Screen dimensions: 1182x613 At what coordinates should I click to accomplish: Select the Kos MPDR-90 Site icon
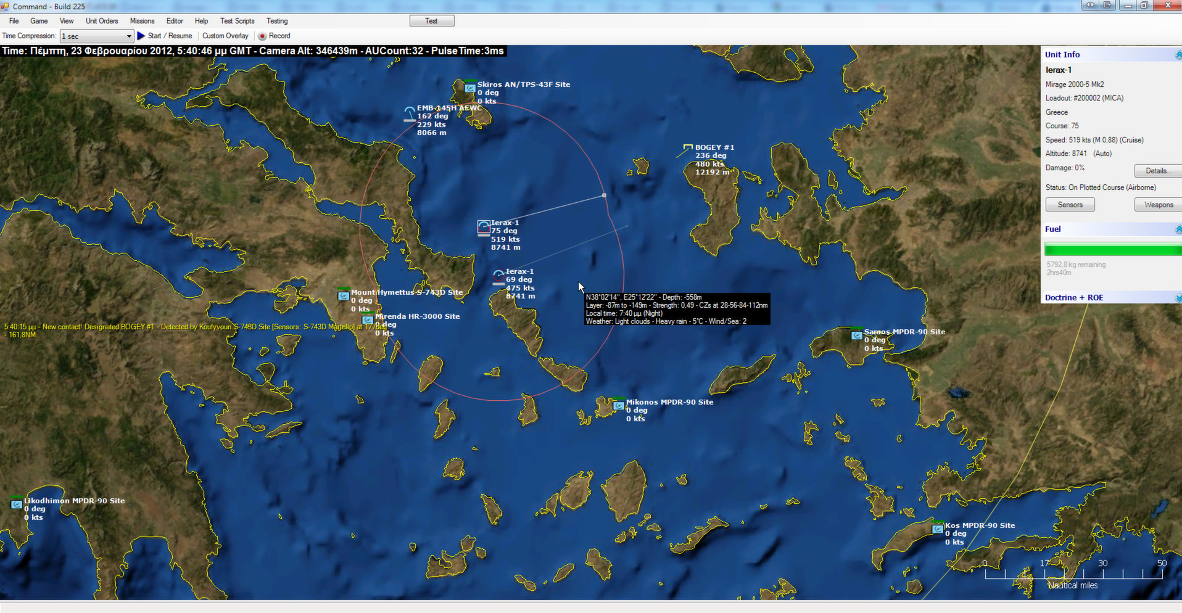938,529
